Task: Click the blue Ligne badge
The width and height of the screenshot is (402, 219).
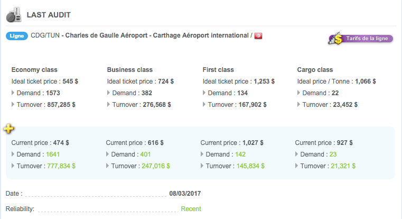Action: tap(17, 36)
